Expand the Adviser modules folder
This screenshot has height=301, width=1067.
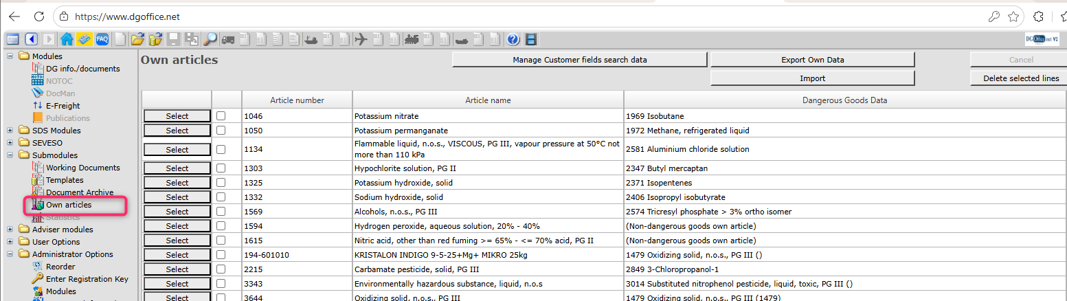pyautogui.click(x=10, y=230)
